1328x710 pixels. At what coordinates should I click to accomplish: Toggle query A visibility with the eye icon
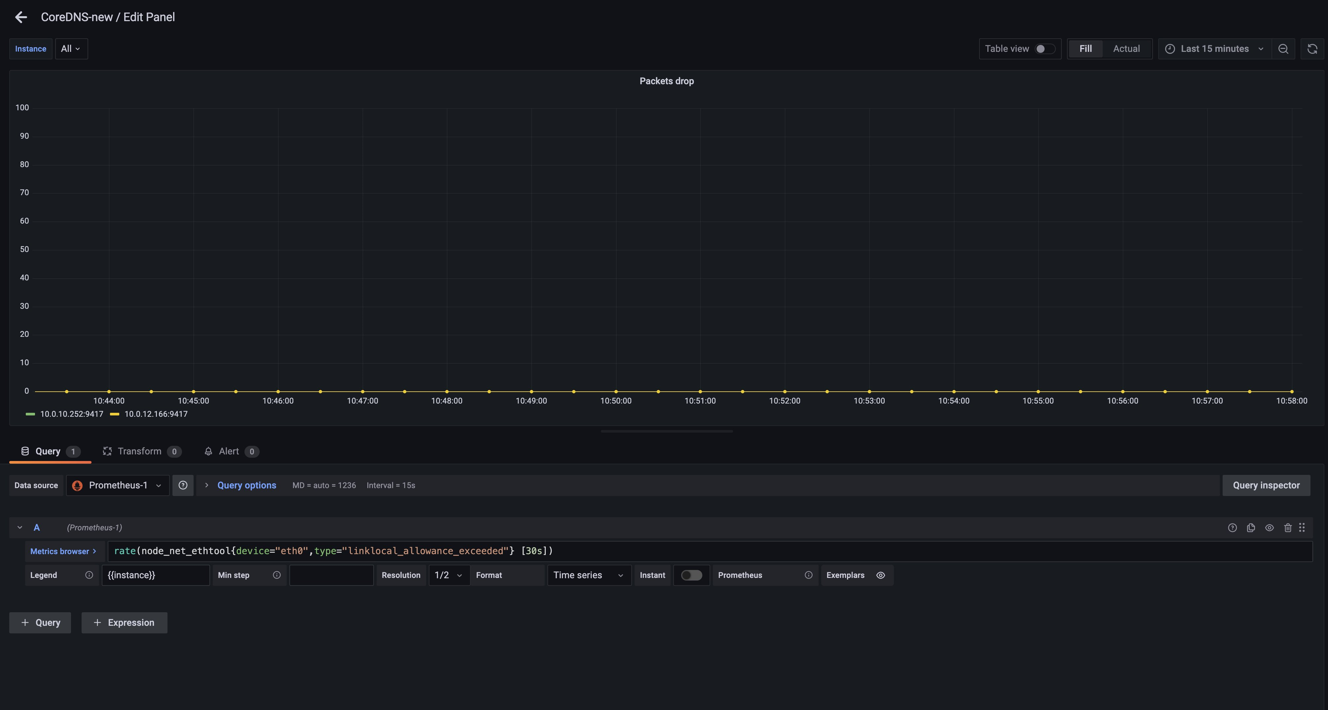1269,528
